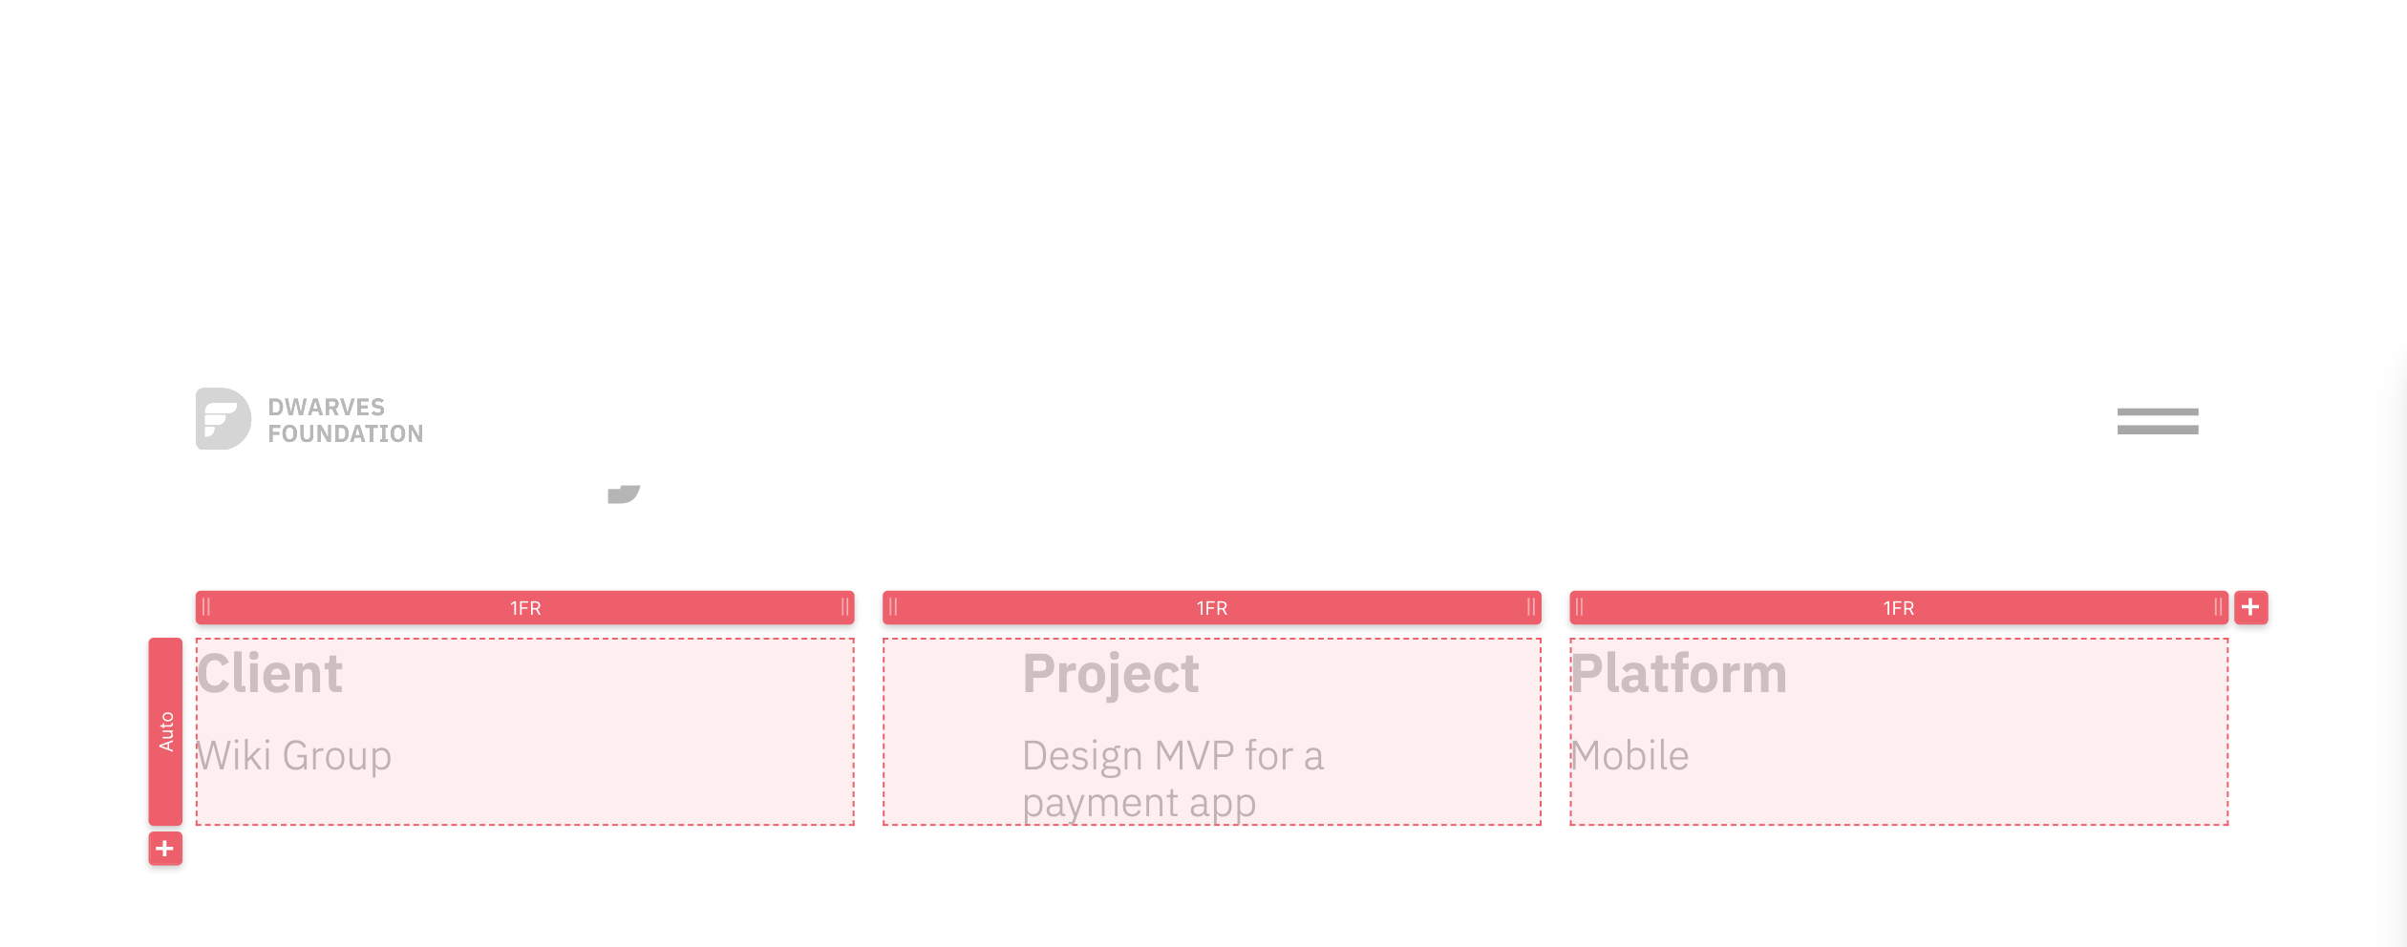Grab the left handle of third 1FR column
2407x947 pixels.
click(x=1580, y=607)
